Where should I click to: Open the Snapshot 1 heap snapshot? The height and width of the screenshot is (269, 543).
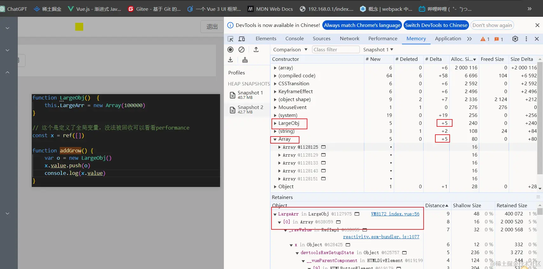(247, 95)
